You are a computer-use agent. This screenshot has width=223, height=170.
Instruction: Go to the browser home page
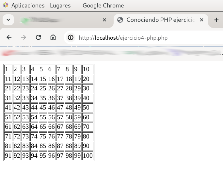(53, 37)
